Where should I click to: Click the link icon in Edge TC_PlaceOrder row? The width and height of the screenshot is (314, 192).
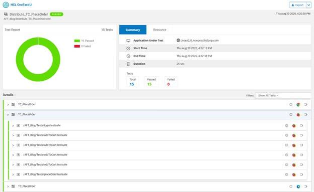click(x=305, y=186)
